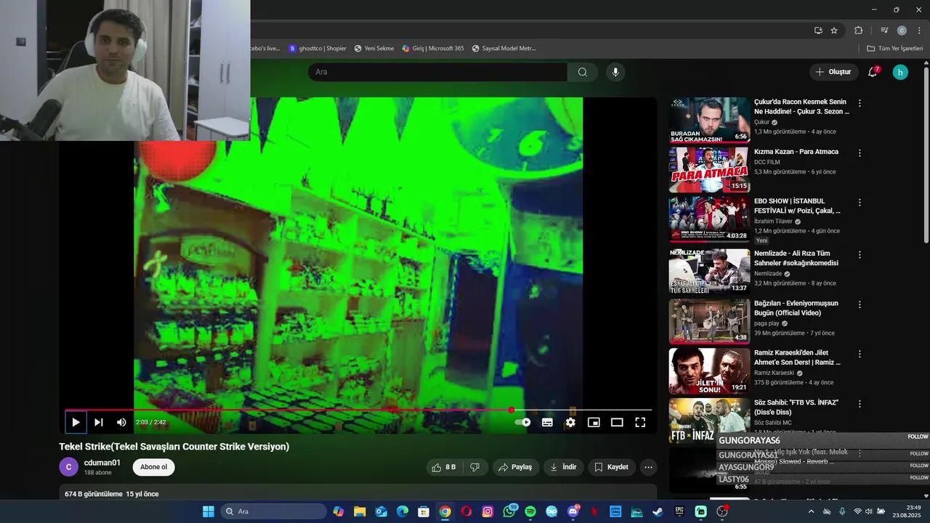
Task: Open the Chrome profile avatar
Action: (902, 31)
